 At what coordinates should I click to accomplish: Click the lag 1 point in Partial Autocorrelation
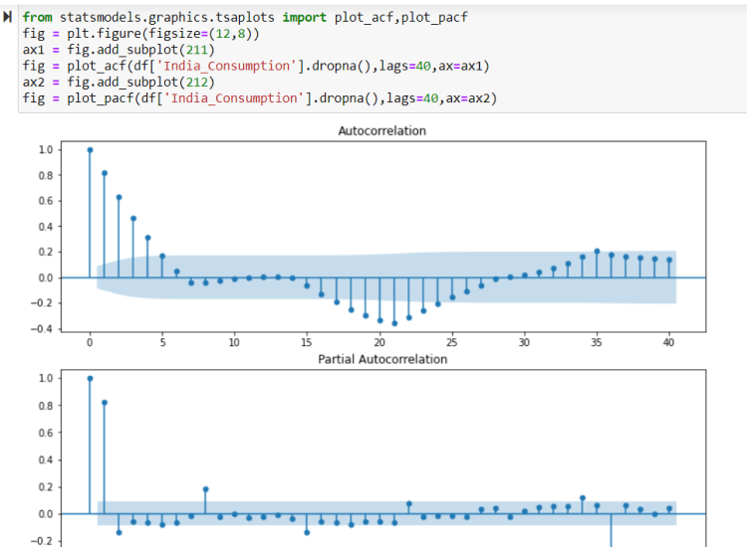105,403
